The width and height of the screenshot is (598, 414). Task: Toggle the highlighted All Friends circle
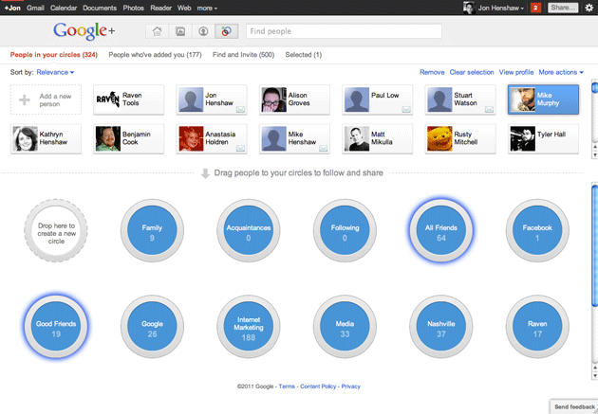(x=440, y=230)
